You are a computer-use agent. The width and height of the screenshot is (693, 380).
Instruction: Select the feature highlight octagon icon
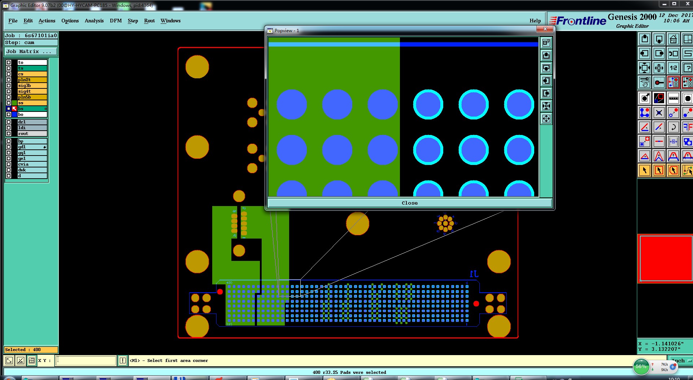pos(687,98)
